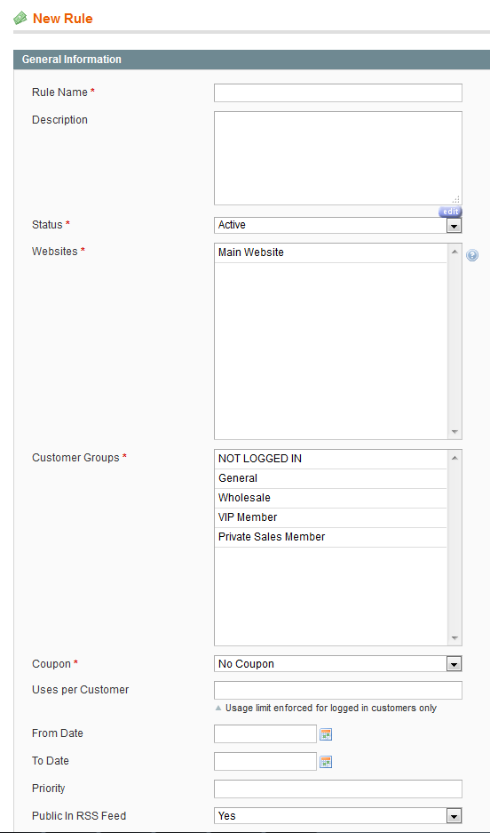Click the edit button under Description
The height and width of the screenshot is (833, 490).
click(450, 212)
